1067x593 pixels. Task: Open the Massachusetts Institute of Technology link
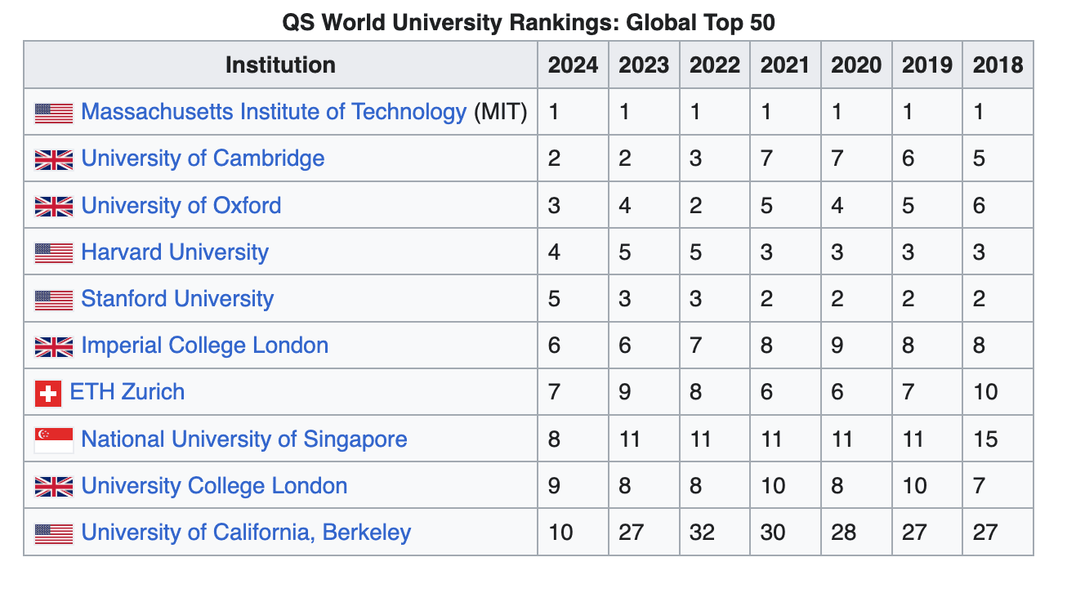(x=274, y=112)
